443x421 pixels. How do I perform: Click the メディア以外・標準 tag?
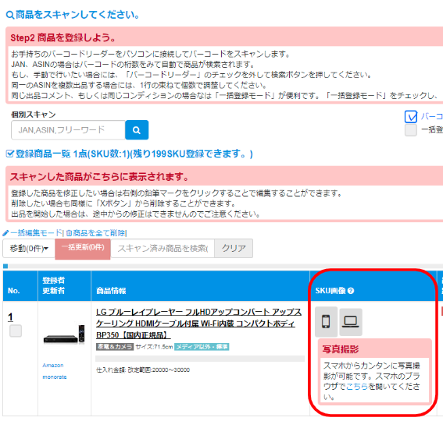point(202,347)
